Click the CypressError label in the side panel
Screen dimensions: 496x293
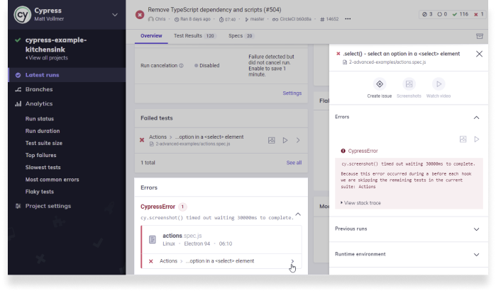point(363,151)
